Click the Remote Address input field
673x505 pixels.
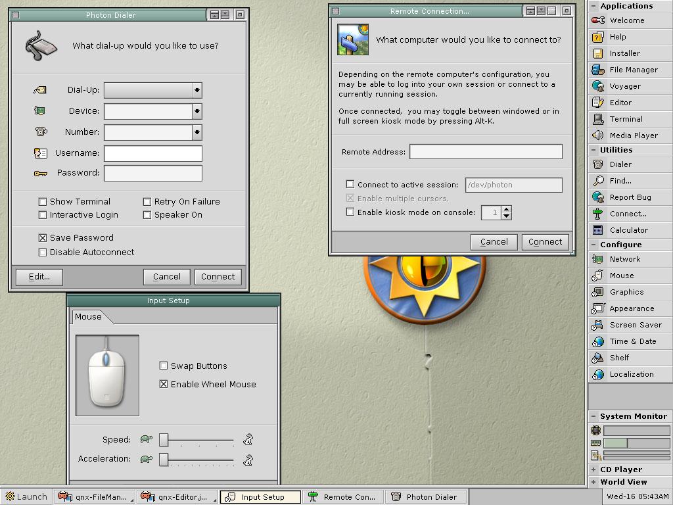pos(486,152)
